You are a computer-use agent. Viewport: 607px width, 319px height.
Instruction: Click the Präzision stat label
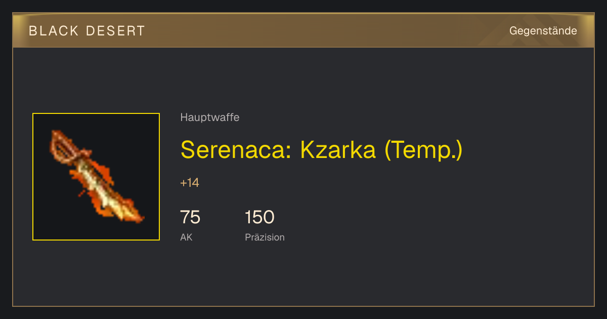[265, 237]
